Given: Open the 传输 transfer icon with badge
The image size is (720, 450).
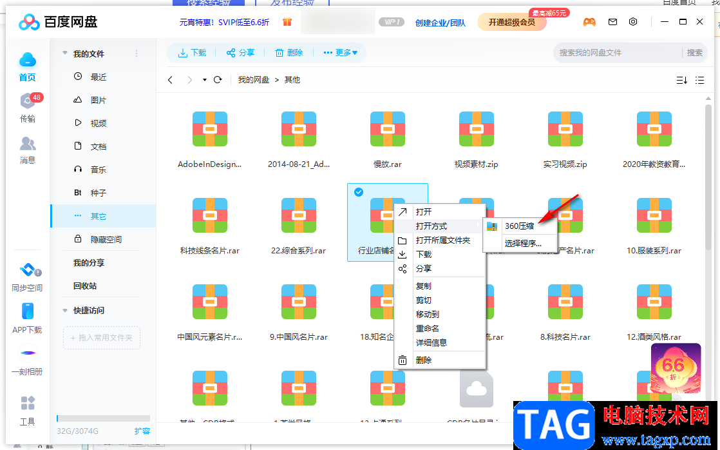Looking at the screenshot, I should point(28,101).
